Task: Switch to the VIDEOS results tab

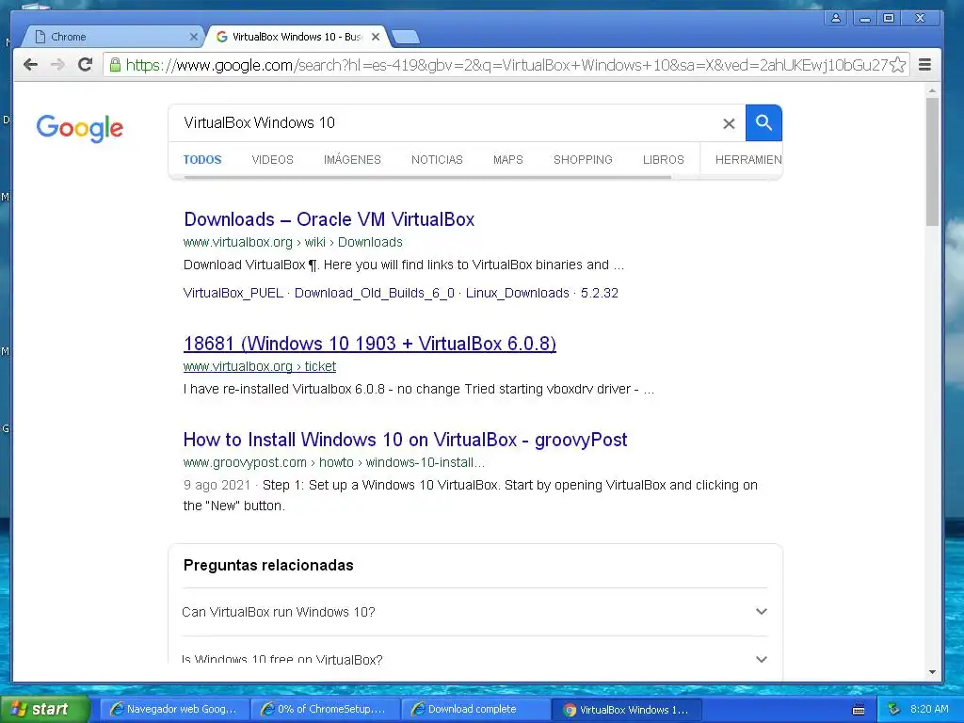Action: (x=272, y=160)
